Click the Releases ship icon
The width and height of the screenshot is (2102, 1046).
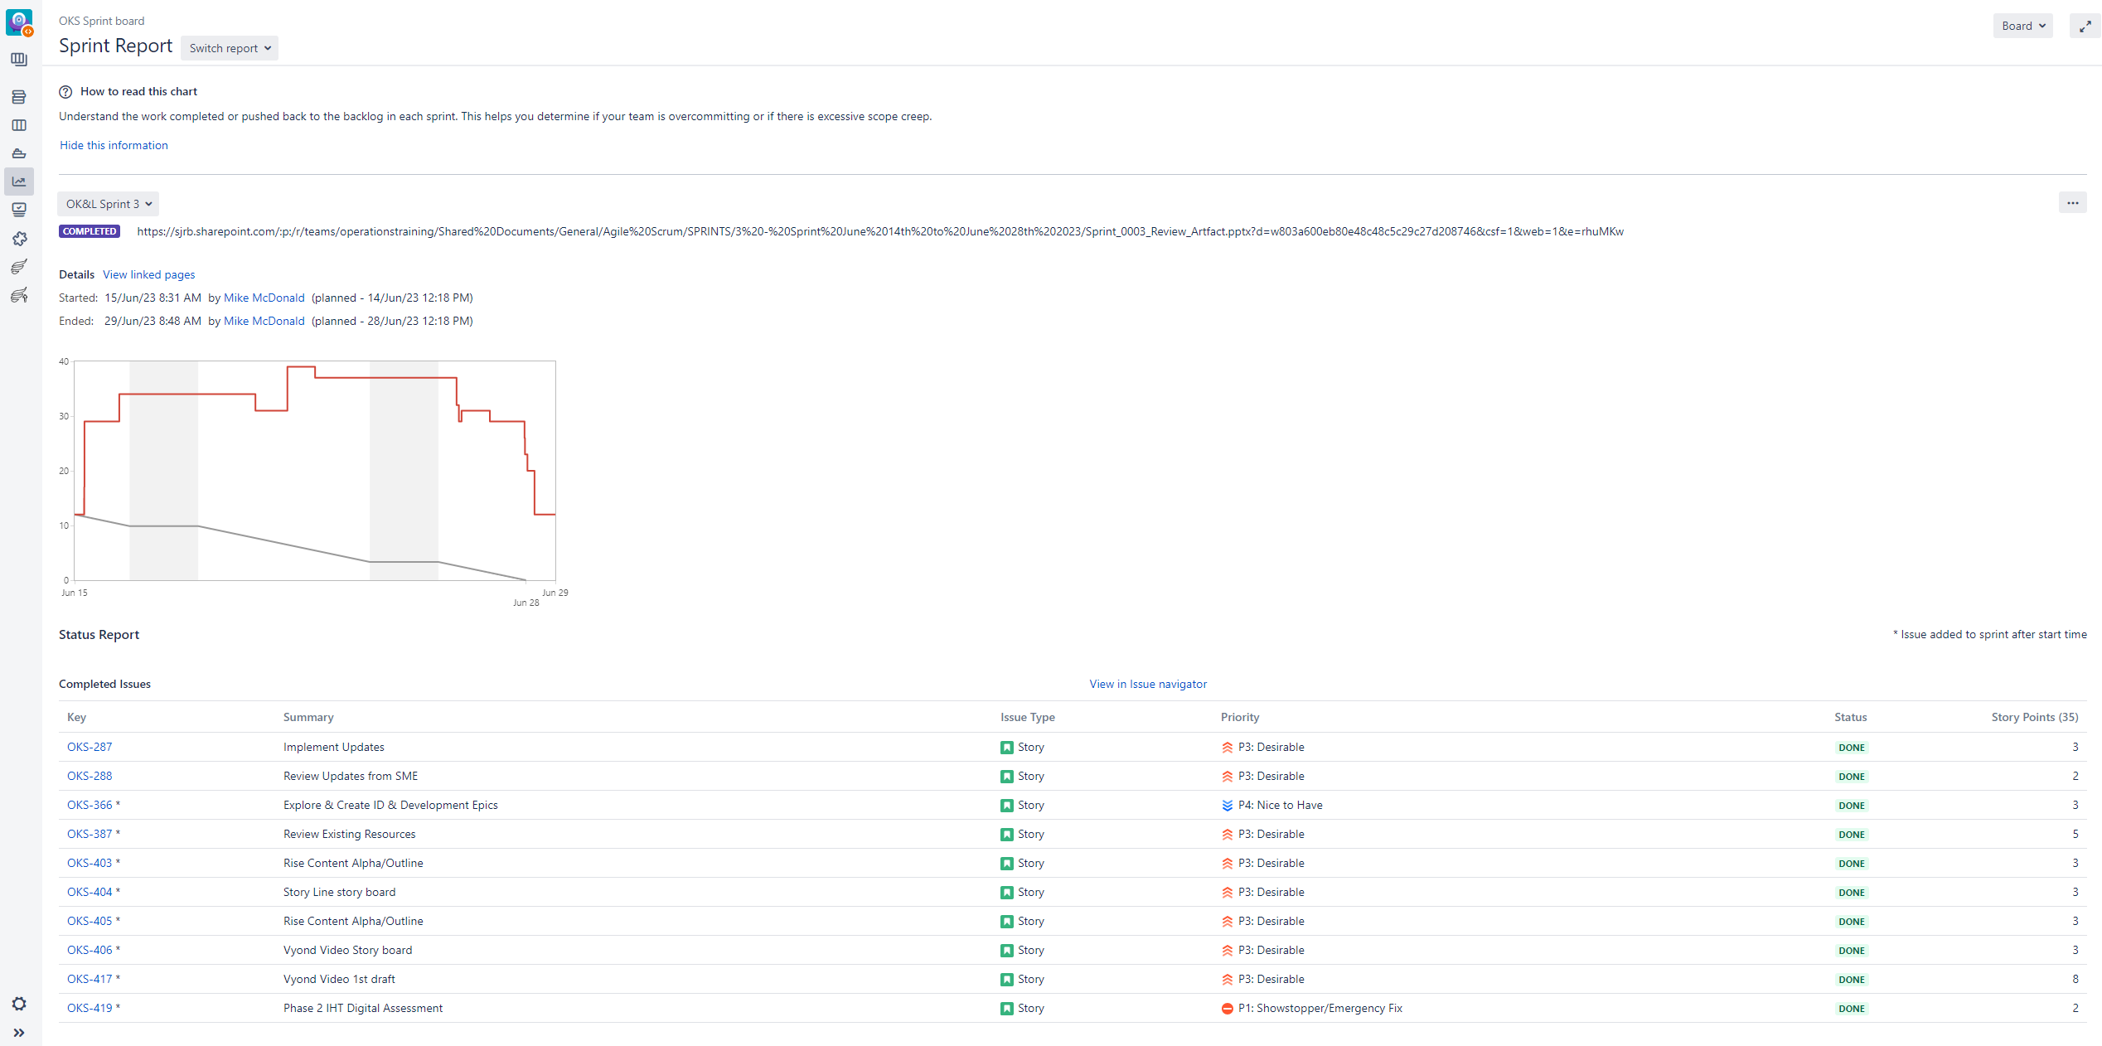pos(19,154)
